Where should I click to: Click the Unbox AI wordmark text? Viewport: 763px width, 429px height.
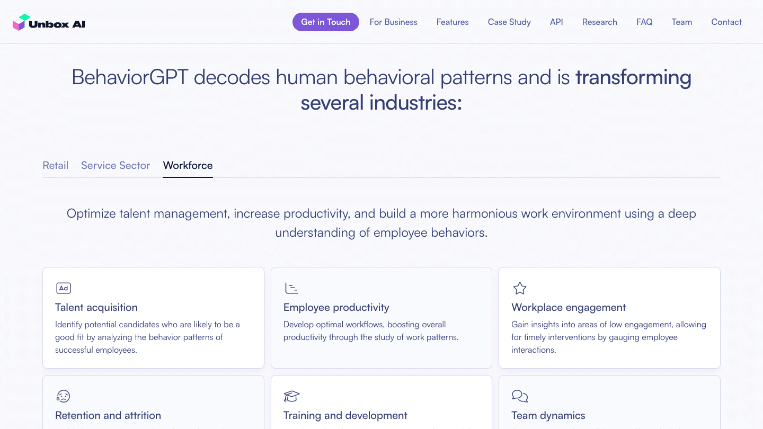(57, 24)
